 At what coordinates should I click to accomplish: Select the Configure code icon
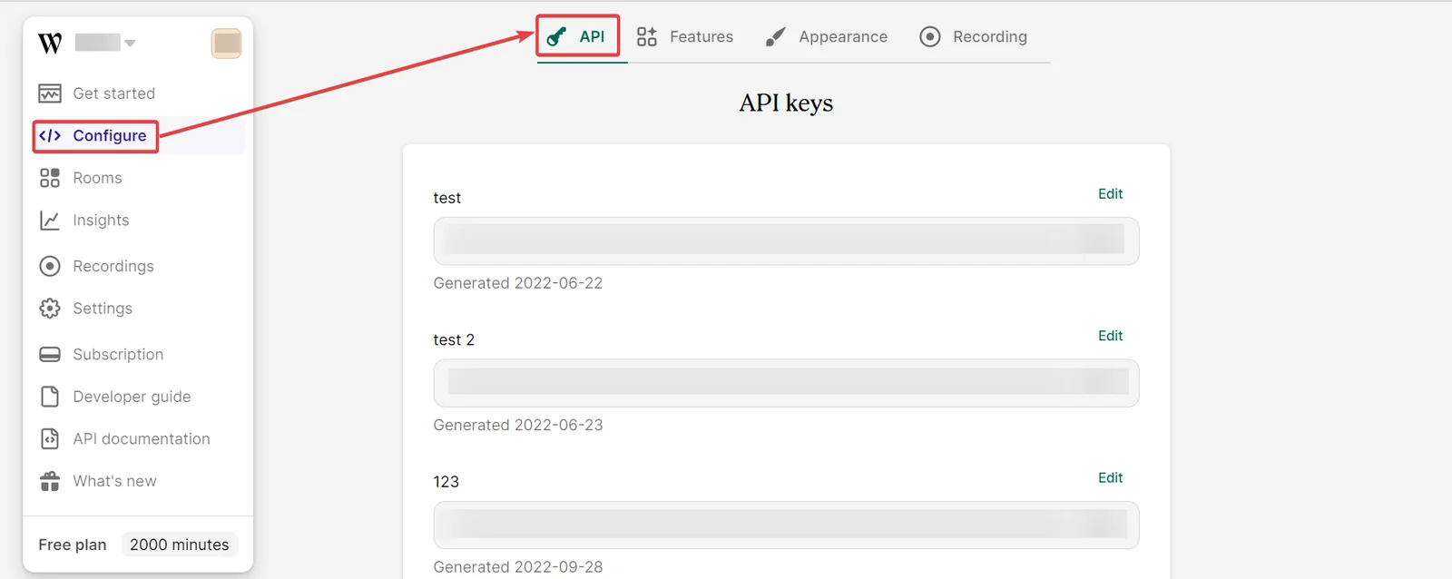pos(50,135)
